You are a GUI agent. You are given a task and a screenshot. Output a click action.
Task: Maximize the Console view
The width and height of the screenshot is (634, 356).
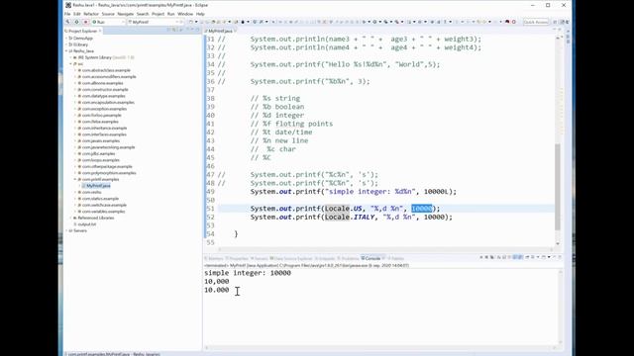560,257
